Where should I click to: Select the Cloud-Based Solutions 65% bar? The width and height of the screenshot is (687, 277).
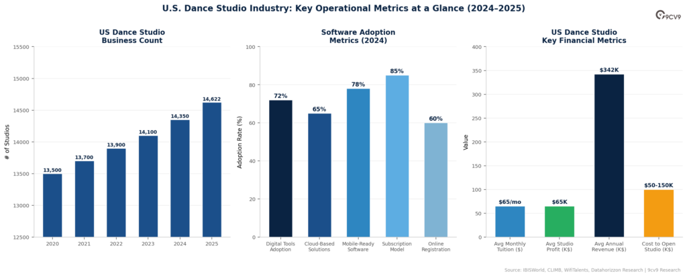[x=319, y=175]
